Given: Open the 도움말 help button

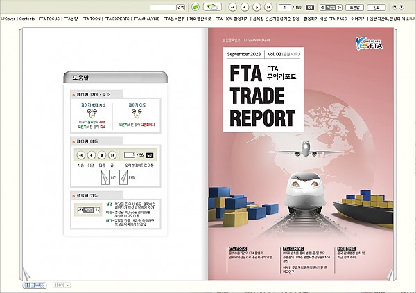Looking at the screenshot, I should (x=354, y=8).
